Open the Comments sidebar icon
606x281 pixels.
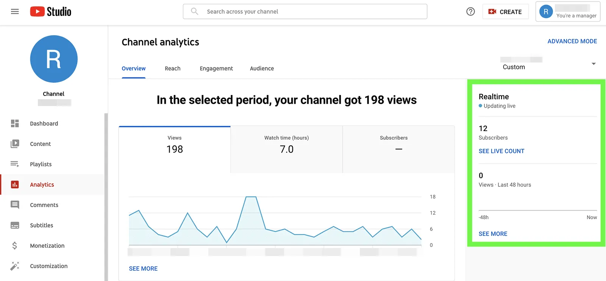(15, 205)
